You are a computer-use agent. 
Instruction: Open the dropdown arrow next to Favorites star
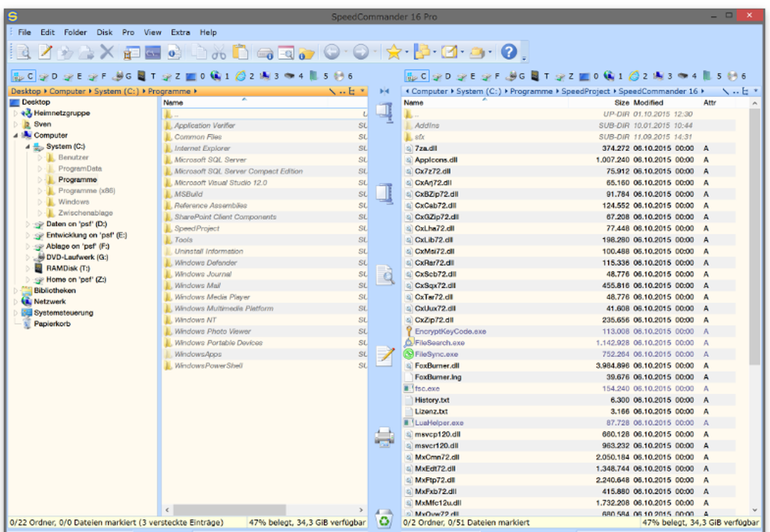tap(407, 52)
